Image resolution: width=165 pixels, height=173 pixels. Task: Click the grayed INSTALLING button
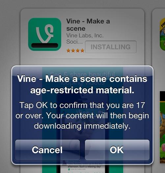pyautogui.click(x=111, y=47)
